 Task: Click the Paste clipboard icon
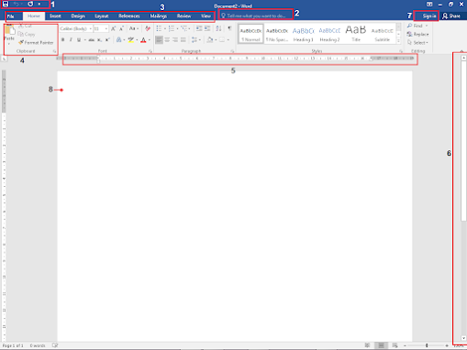pyautogui.click(x=9, y=30)
